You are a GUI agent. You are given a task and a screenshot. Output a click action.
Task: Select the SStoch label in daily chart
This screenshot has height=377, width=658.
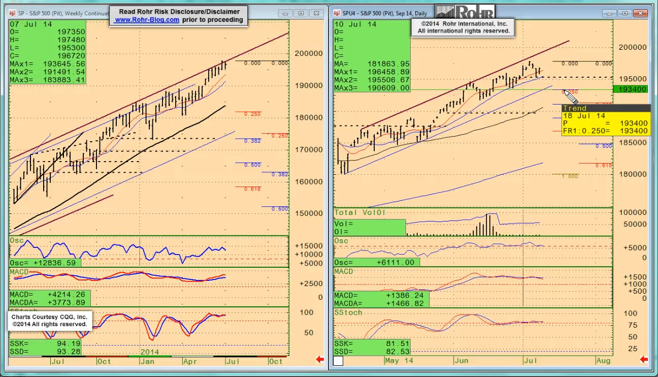348,312
